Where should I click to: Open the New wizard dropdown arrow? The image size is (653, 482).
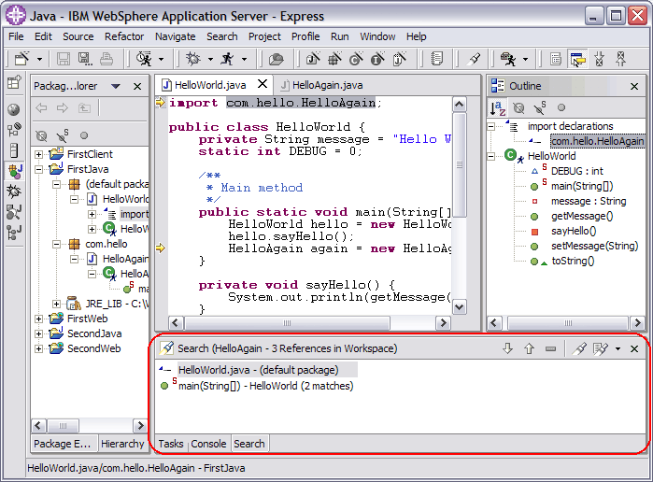point(39,59)
